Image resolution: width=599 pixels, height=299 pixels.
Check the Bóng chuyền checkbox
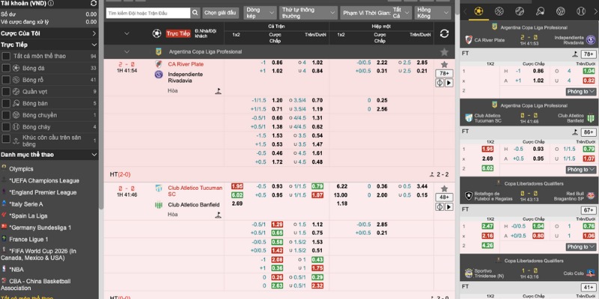tap(6, 115)
